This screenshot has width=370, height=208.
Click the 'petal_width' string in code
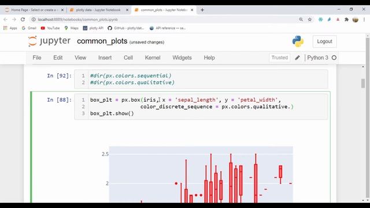tap(258, 100)
